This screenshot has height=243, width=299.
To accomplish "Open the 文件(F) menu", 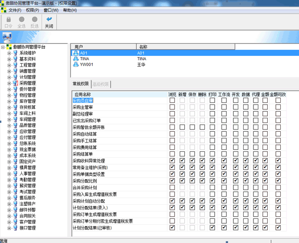I will (15, 10).
